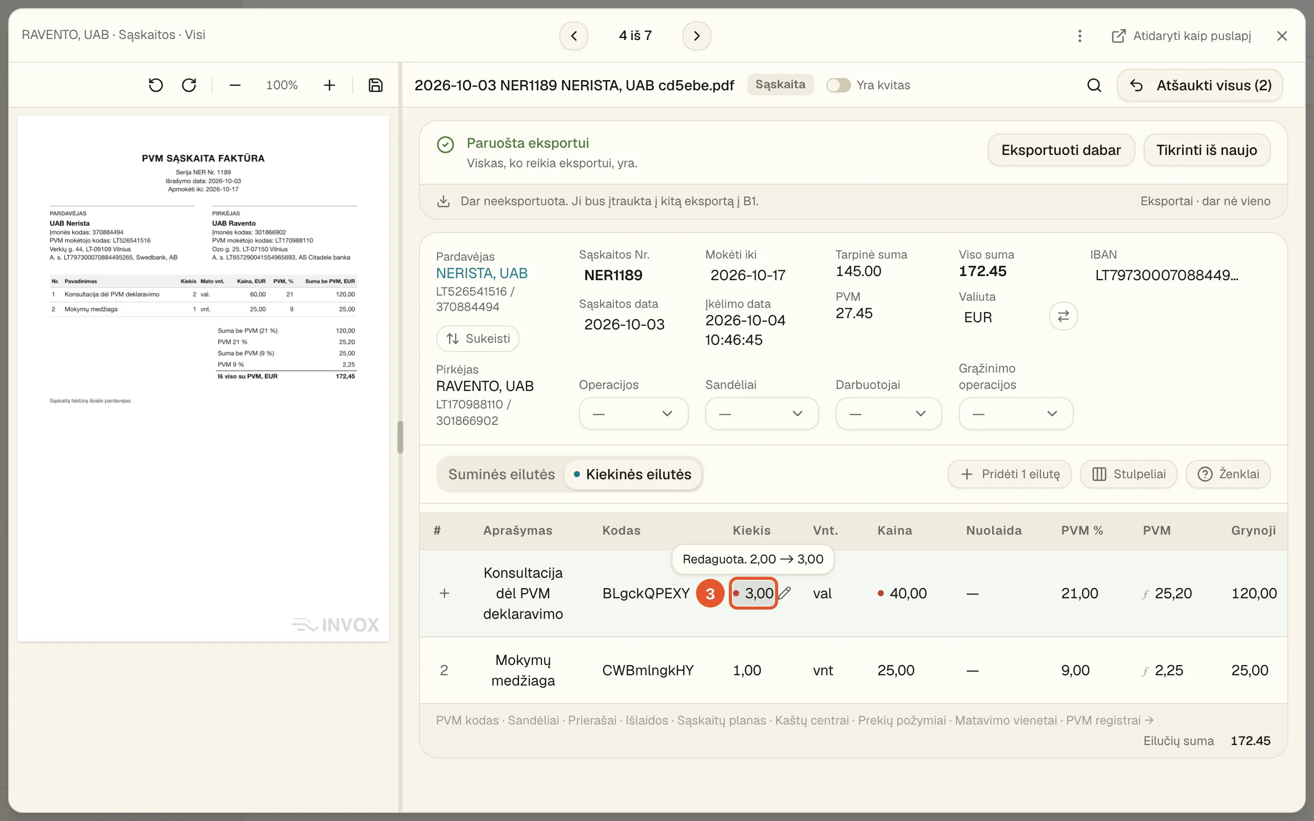Screen dimensions: 1314x821
Task: Open the NERISTA, UAB seller link
Action: [481, 273]
